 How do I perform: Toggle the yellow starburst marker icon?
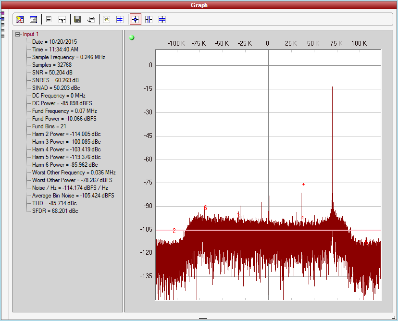(x=106, y=19)
